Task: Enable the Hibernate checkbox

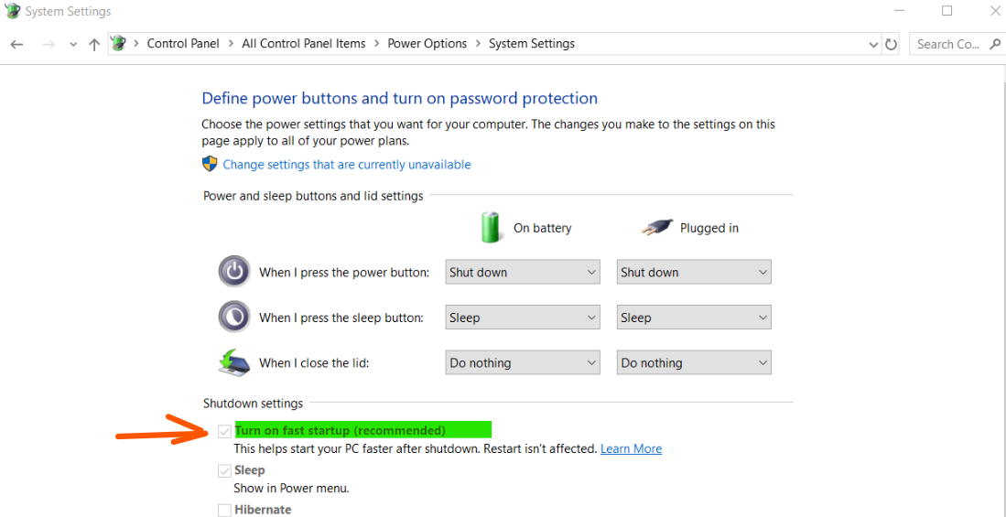Action: click(x=224, y=511)
